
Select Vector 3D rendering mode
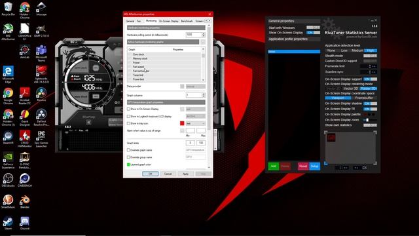pos(351,88)
